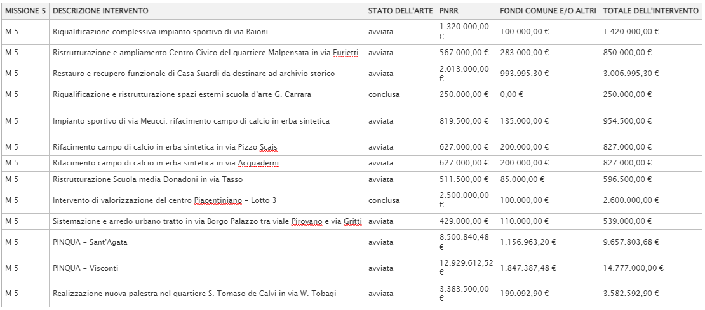The height and width of the screenshot is (310, 705).
Task: Select the Scuola media Donadoni description
Action: [147, 179]
